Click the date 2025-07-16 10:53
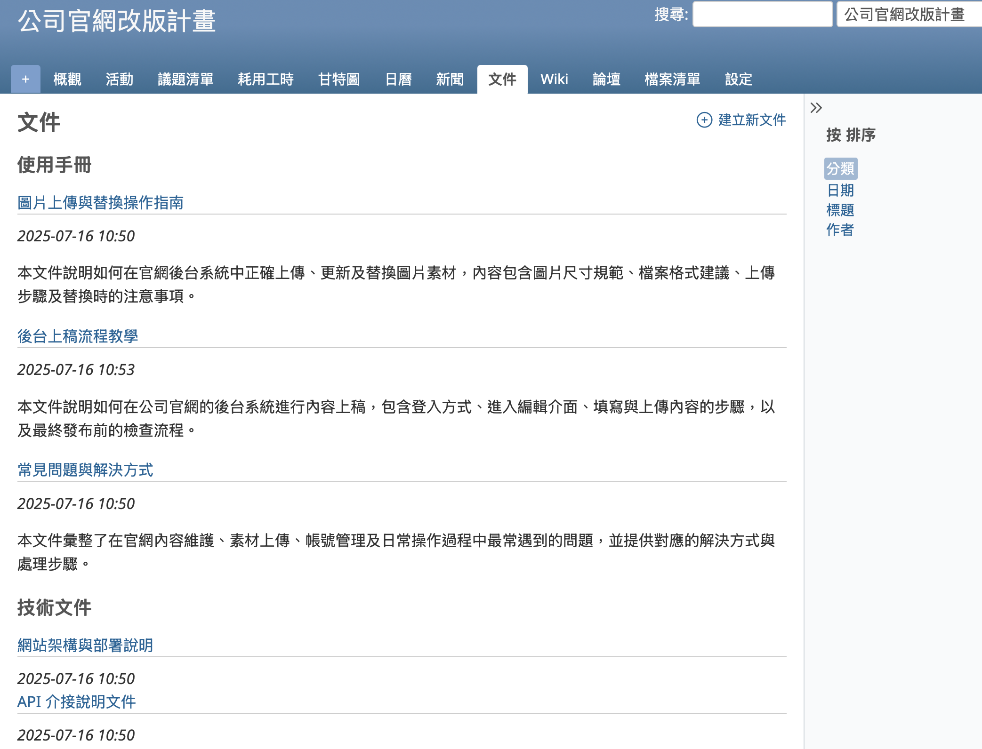 (76, 370)
